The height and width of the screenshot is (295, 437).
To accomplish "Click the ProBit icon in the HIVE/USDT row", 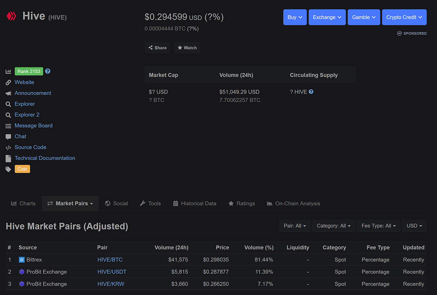I will (21, 272).
